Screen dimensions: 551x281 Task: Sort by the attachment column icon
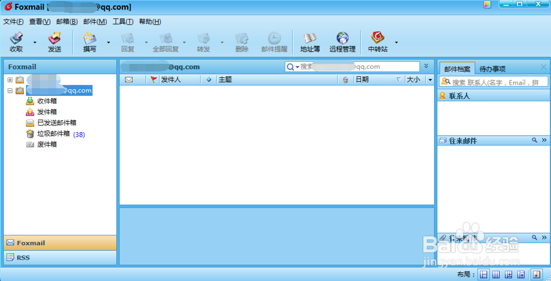click(345, 80)
